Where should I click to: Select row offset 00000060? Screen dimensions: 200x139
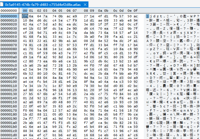coord(9,41)
